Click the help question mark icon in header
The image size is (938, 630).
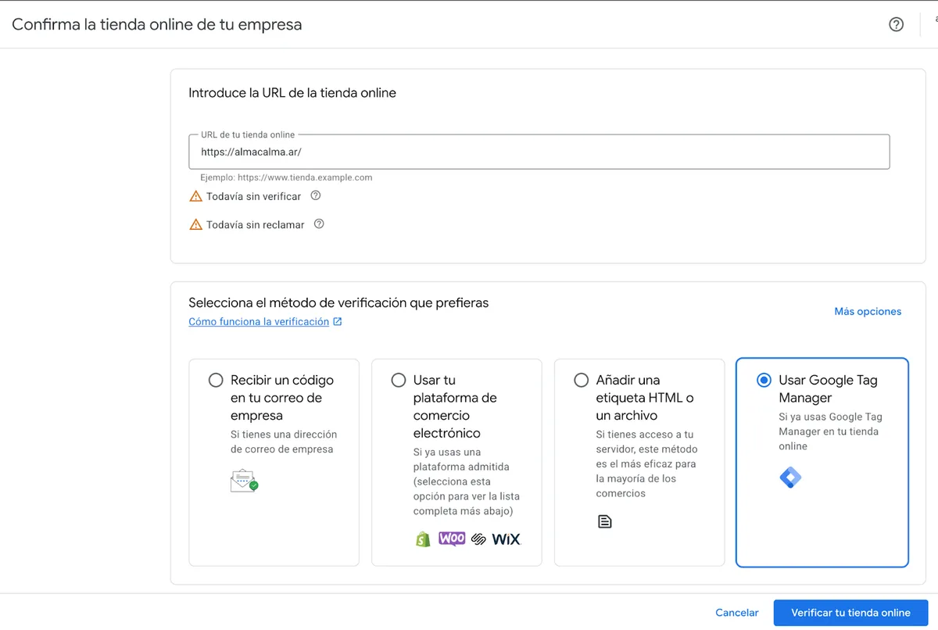point(896,24)
